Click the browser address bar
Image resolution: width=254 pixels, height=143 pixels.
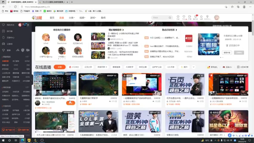(x=123, y=7)
